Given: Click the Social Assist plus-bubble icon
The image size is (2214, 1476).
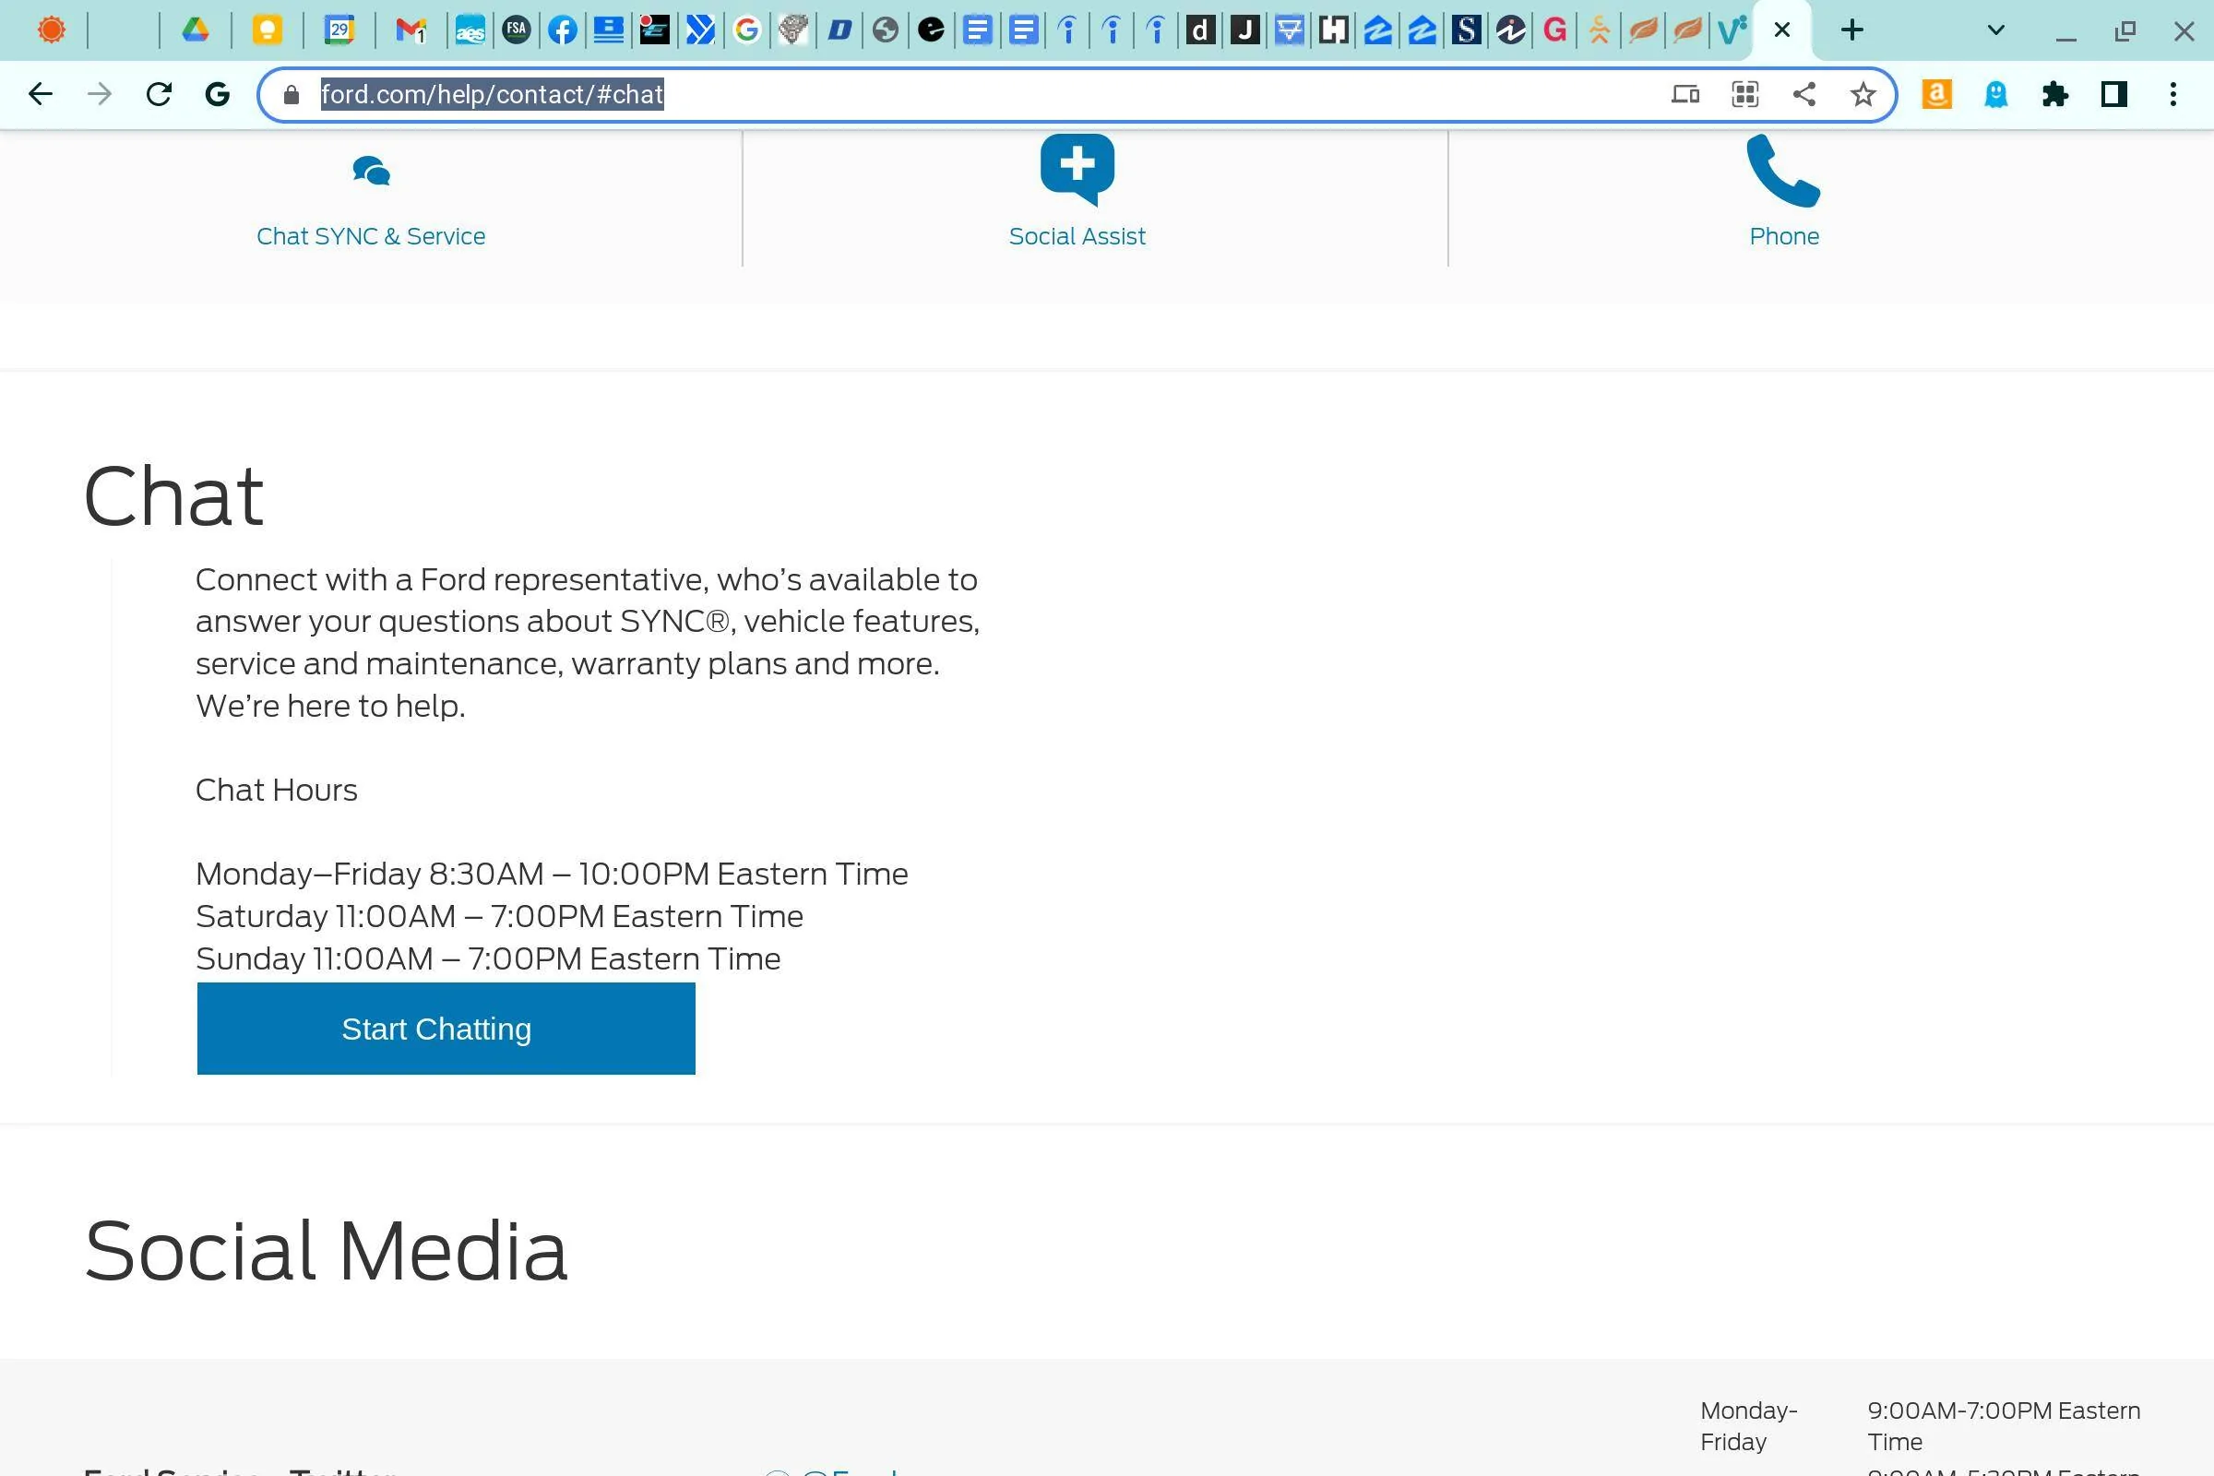Looking at the screenshot, I should tap(1077, 169).
